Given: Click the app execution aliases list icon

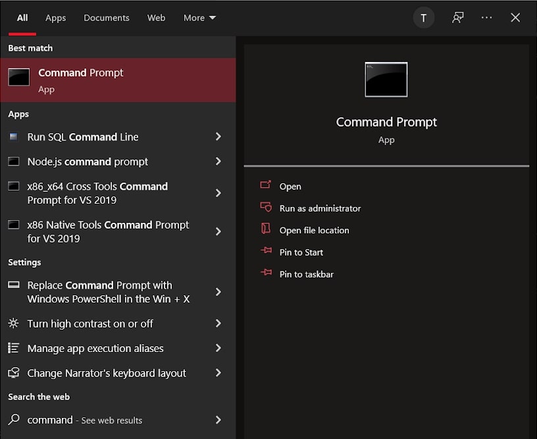Looking at the screenshot, I should 13,348.
